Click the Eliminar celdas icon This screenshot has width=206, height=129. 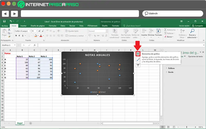point(151,31)
